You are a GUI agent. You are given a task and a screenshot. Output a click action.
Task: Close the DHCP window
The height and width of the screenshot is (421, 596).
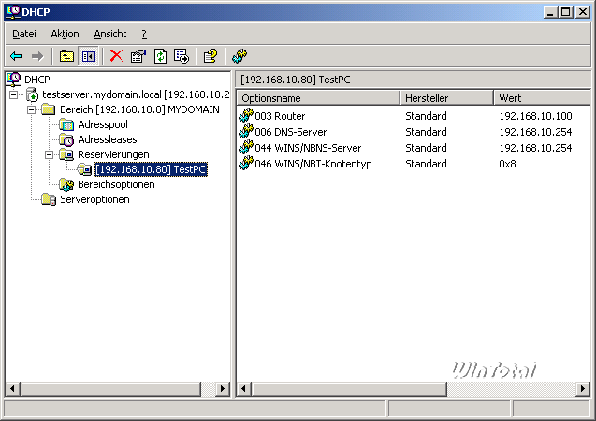(x=583, y=12)
